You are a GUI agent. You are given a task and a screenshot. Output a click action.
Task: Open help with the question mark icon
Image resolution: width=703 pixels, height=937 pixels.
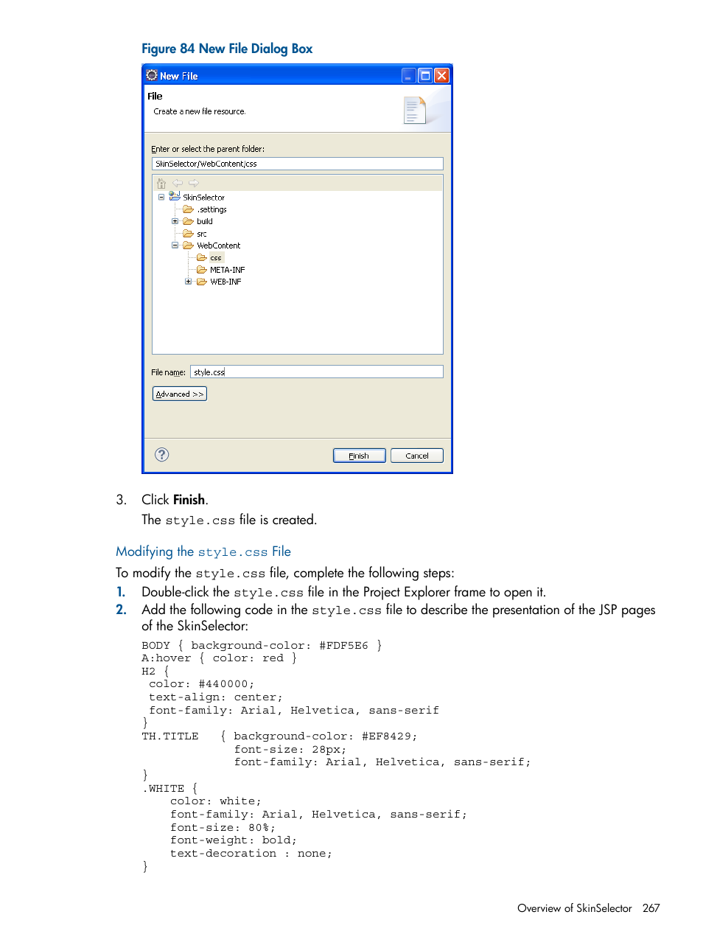point(162,455)
